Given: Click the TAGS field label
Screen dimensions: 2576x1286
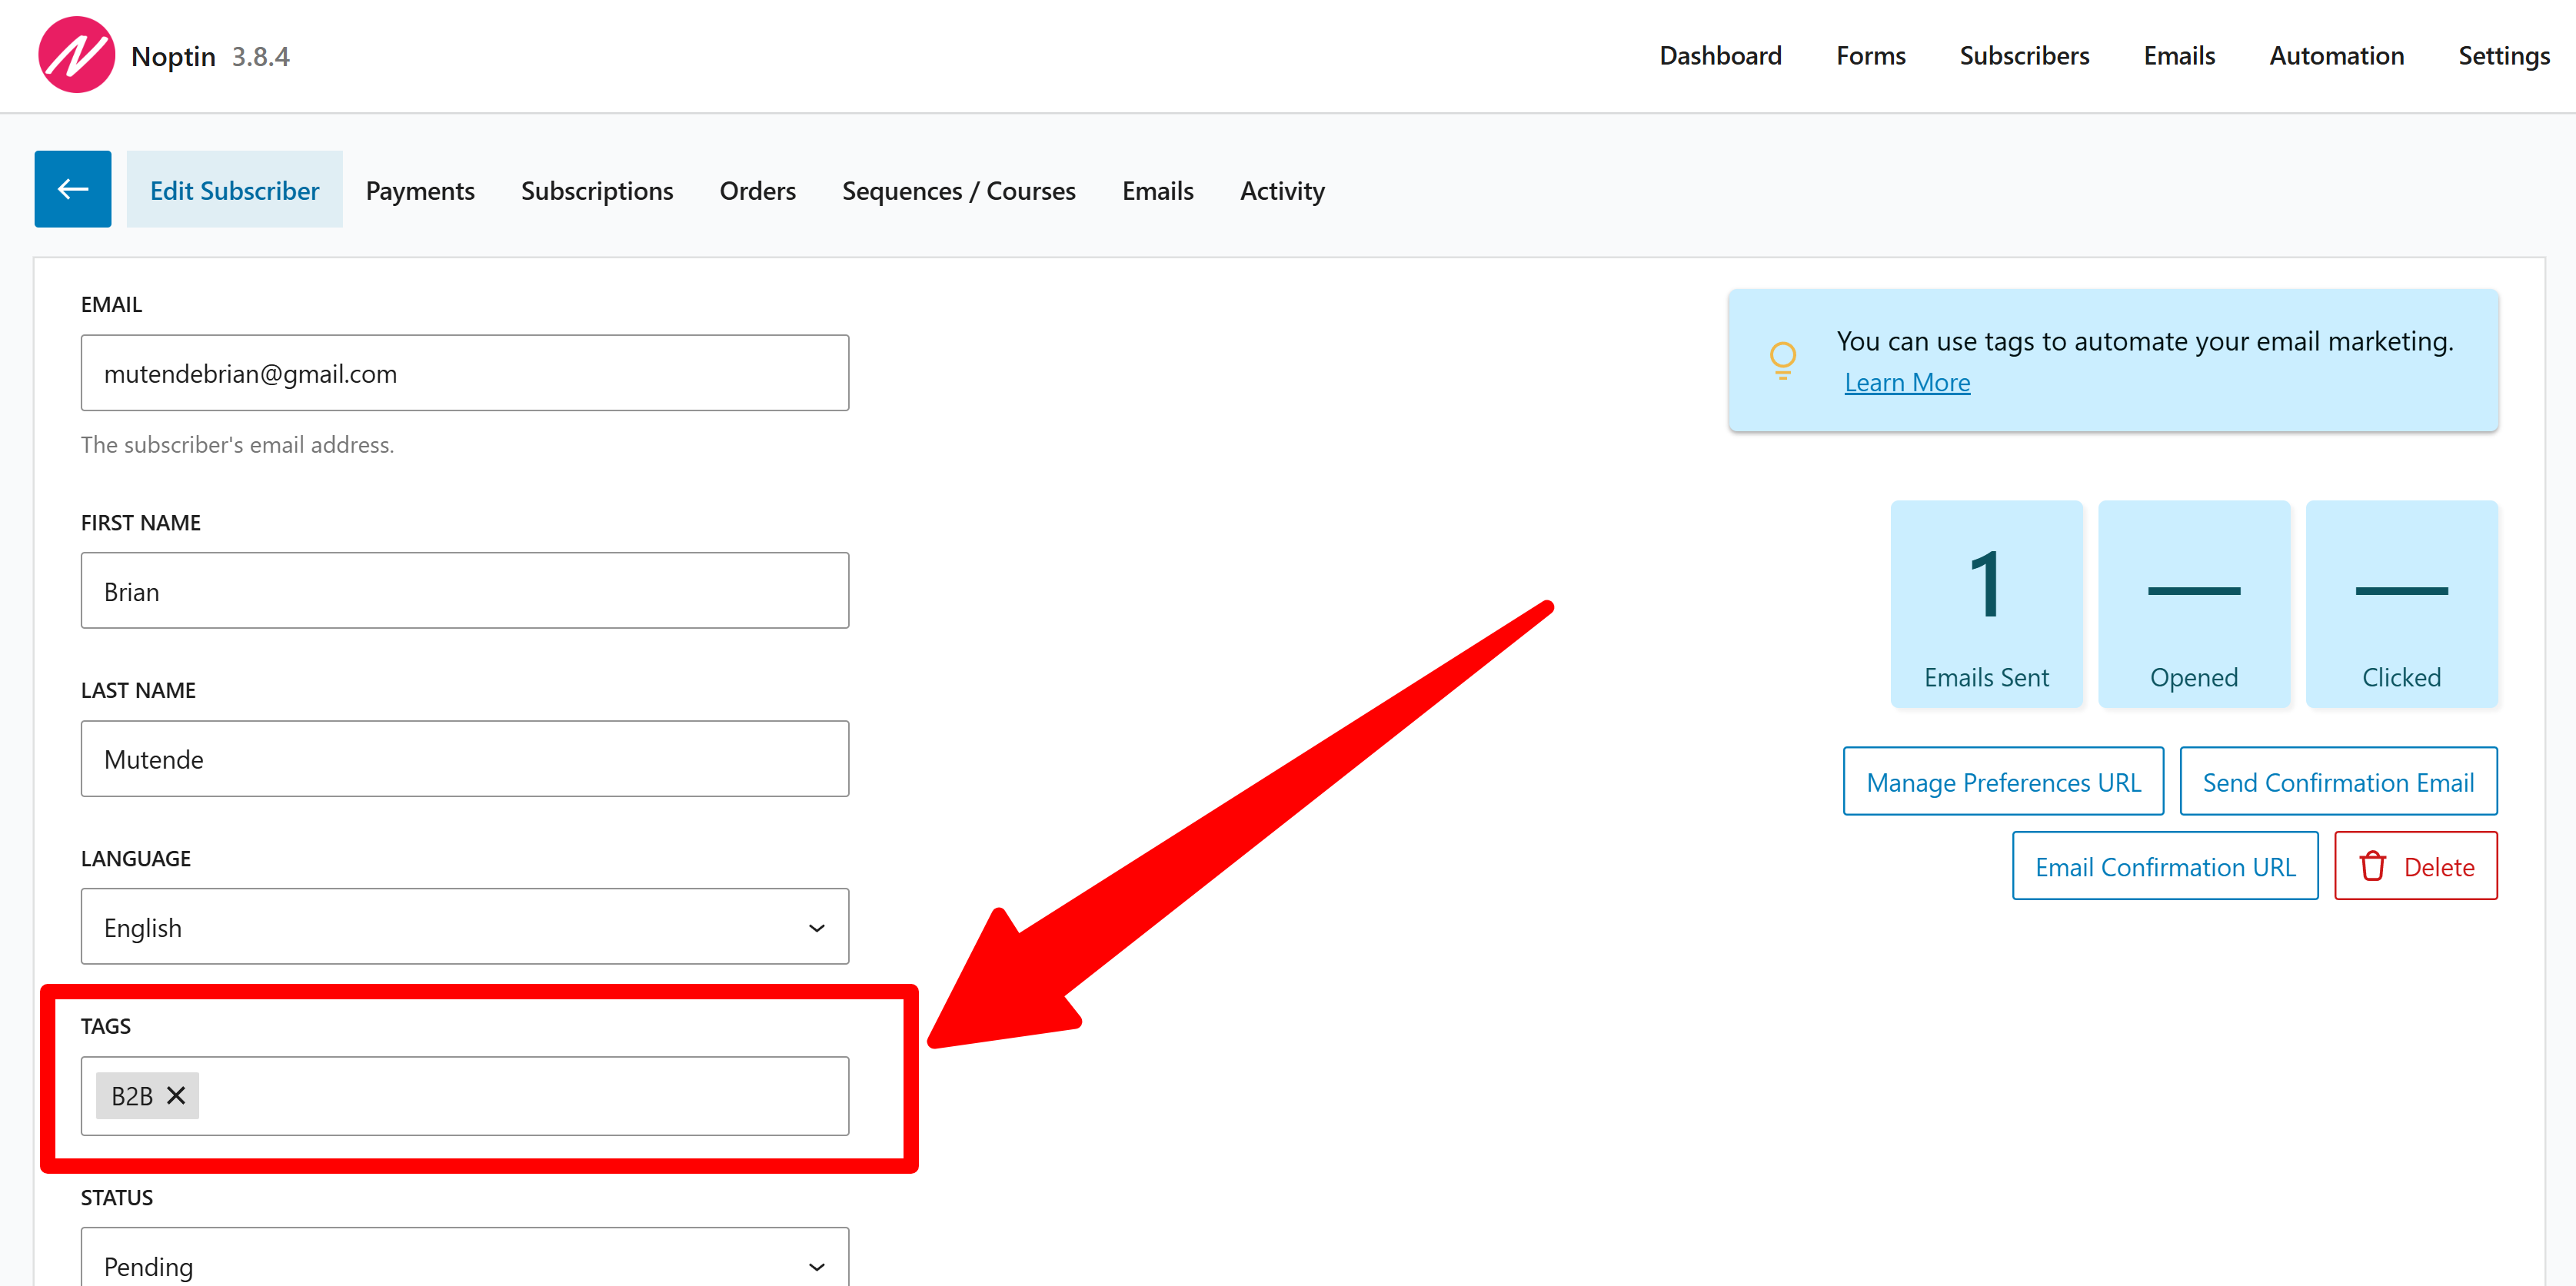Looking at the screenshot, I should pyautogui.click(x=106, y=1026).
